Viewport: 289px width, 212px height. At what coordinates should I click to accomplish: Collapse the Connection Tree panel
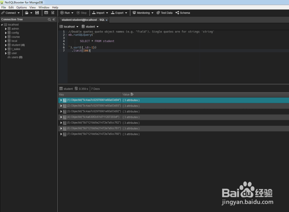tap(54, 19)
